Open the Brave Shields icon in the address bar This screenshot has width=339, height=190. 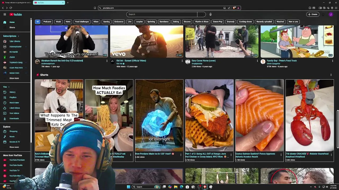(234, 8)
